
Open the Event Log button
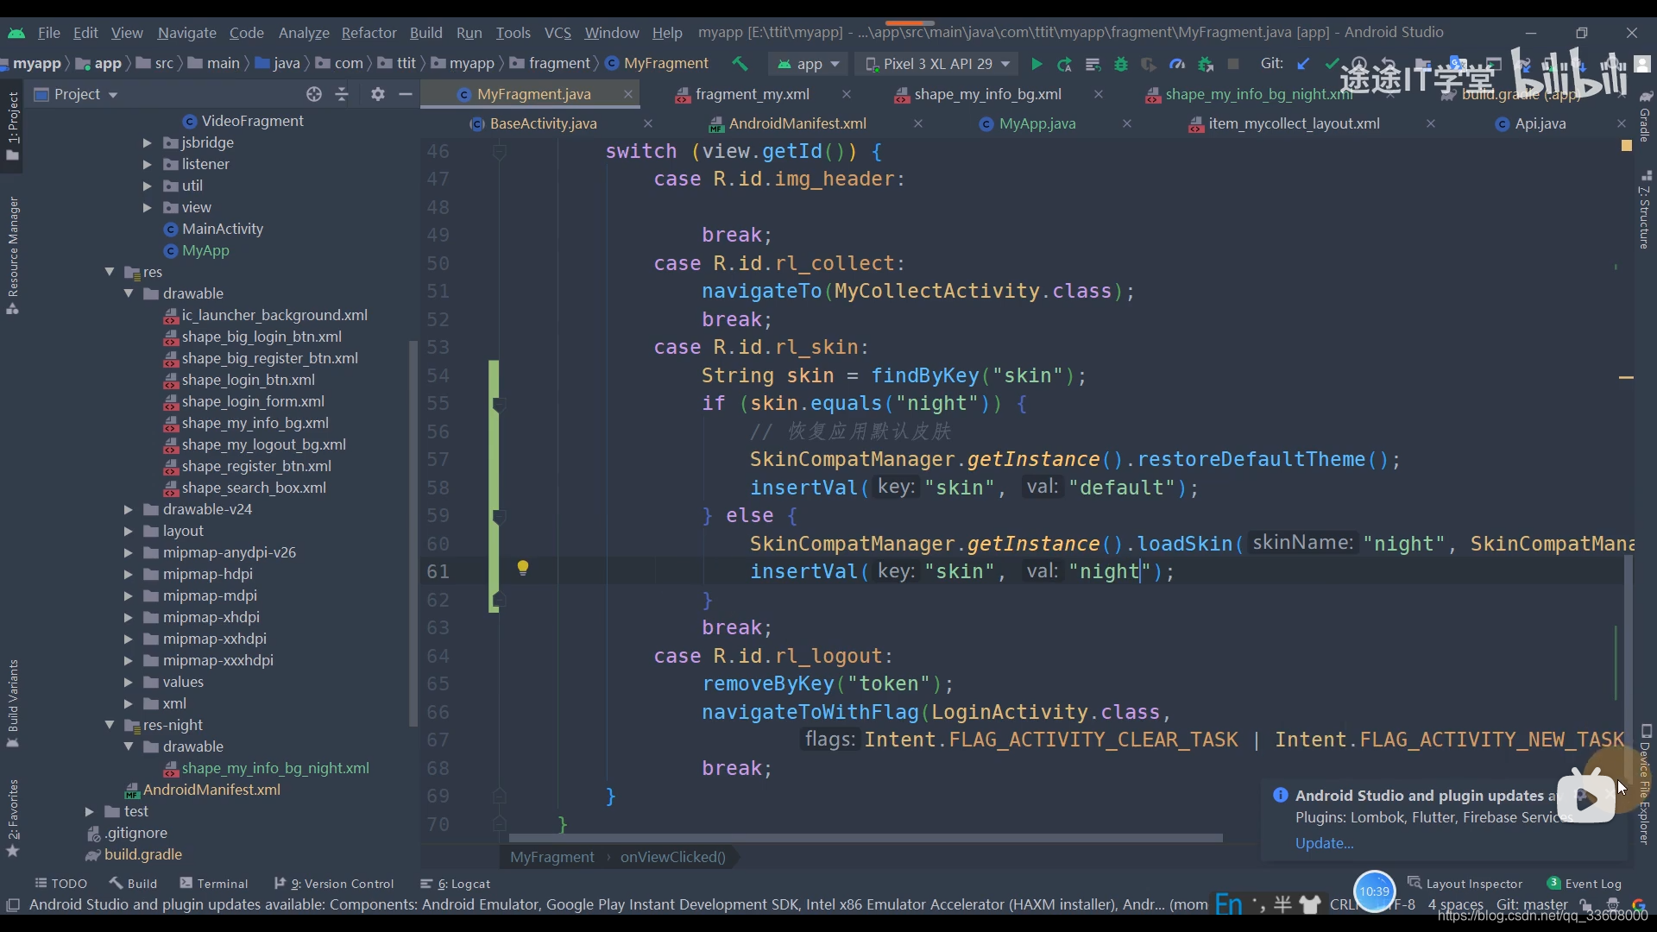[1585, 884]
